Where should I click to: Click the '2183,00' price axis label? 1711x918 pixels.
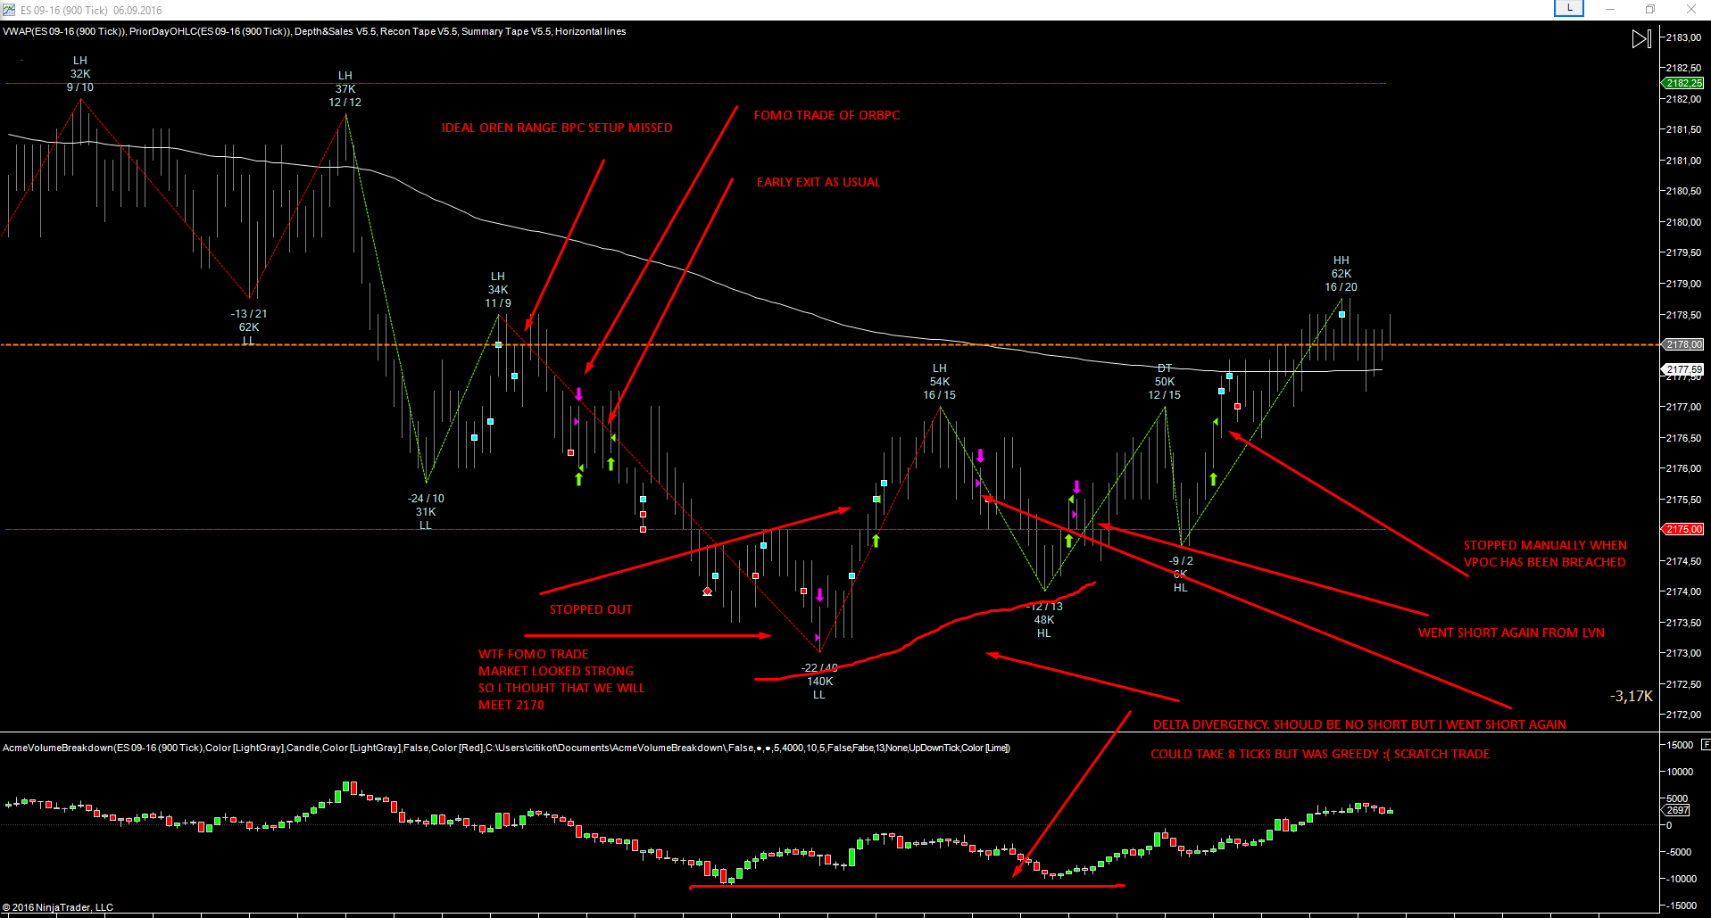point(1683,37)
